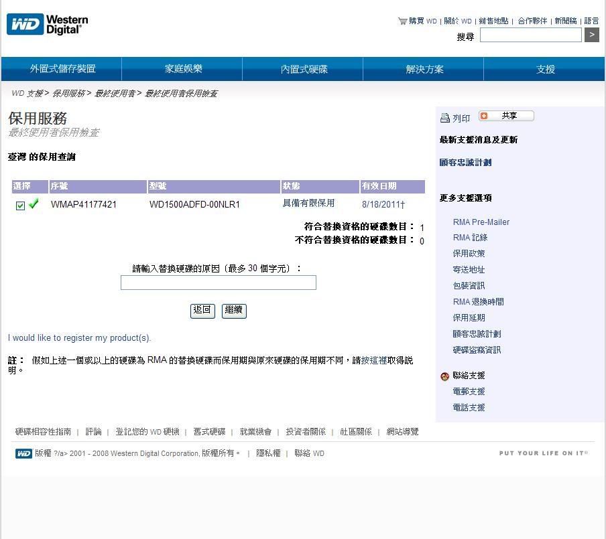This screenshot has height=539, width=606.
Task: Open RMA Pre-Mailer link
Action: point(481,222)
